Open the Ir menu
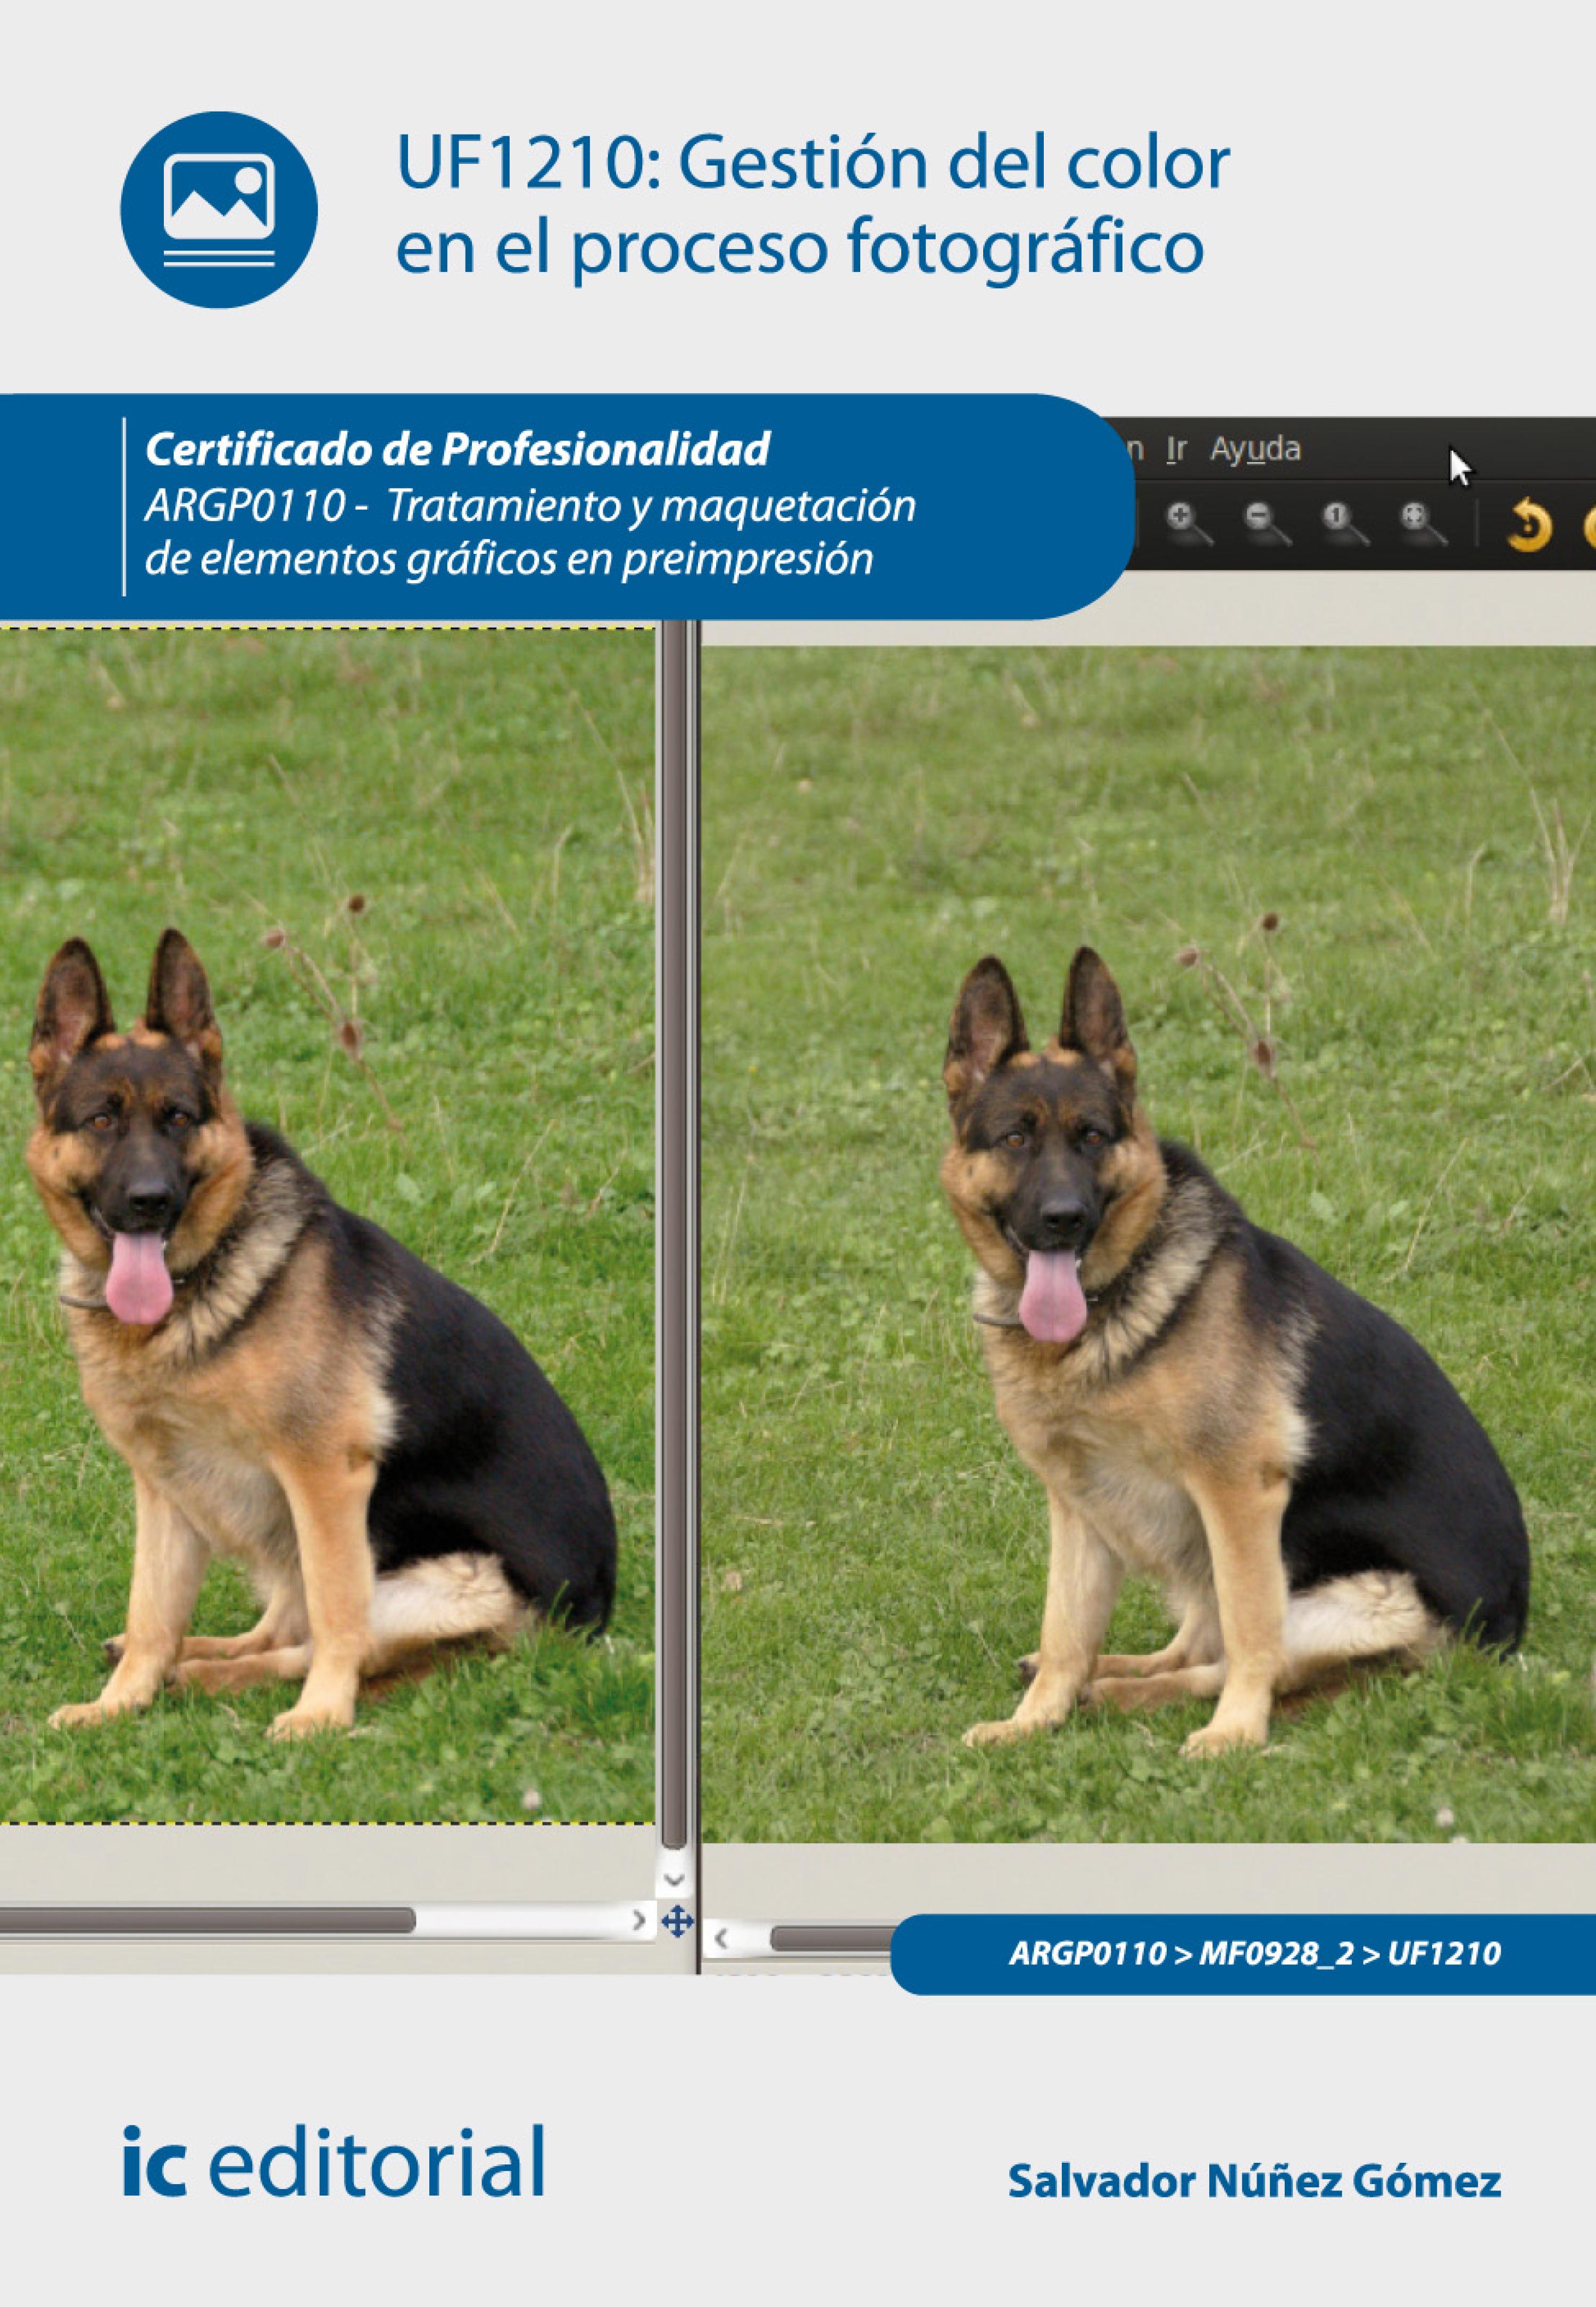The height and width of the screenshot is (2307, 1596). [x=1176, y=450]
